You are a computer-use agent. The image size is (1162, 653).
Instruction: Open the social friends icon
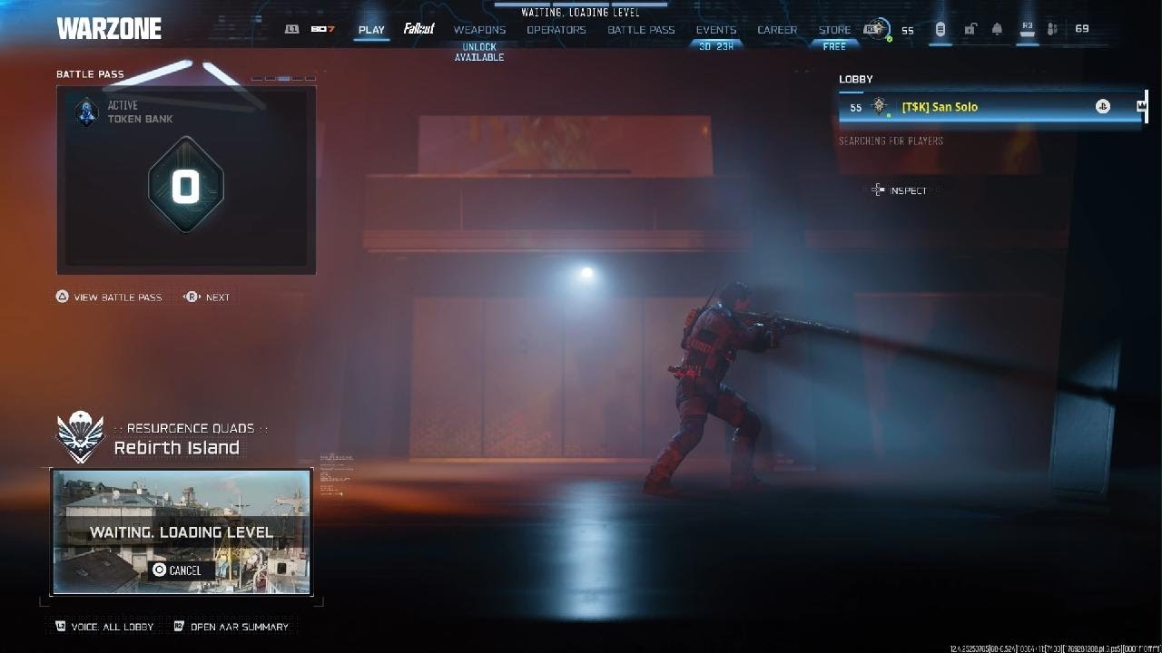click(1052, 29)
